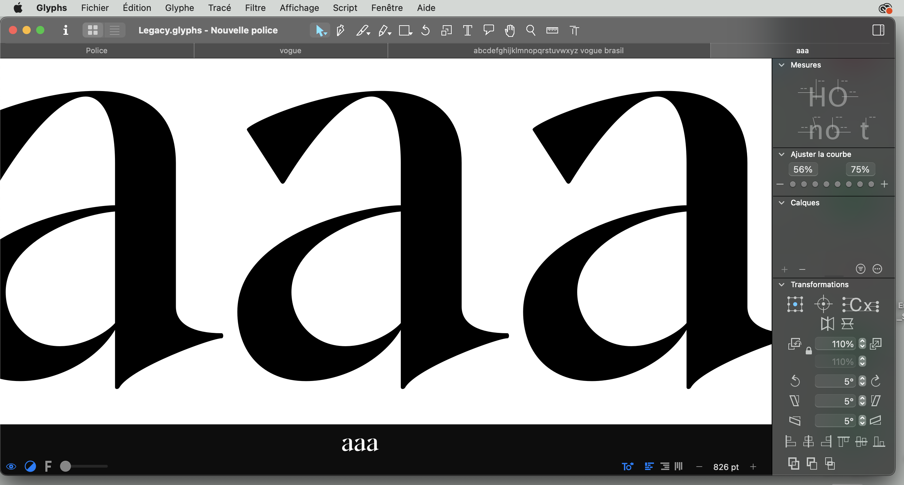Select the Measurement ruler tool
The width and height of the screenshot is (904, 485).
coord(552,31)
